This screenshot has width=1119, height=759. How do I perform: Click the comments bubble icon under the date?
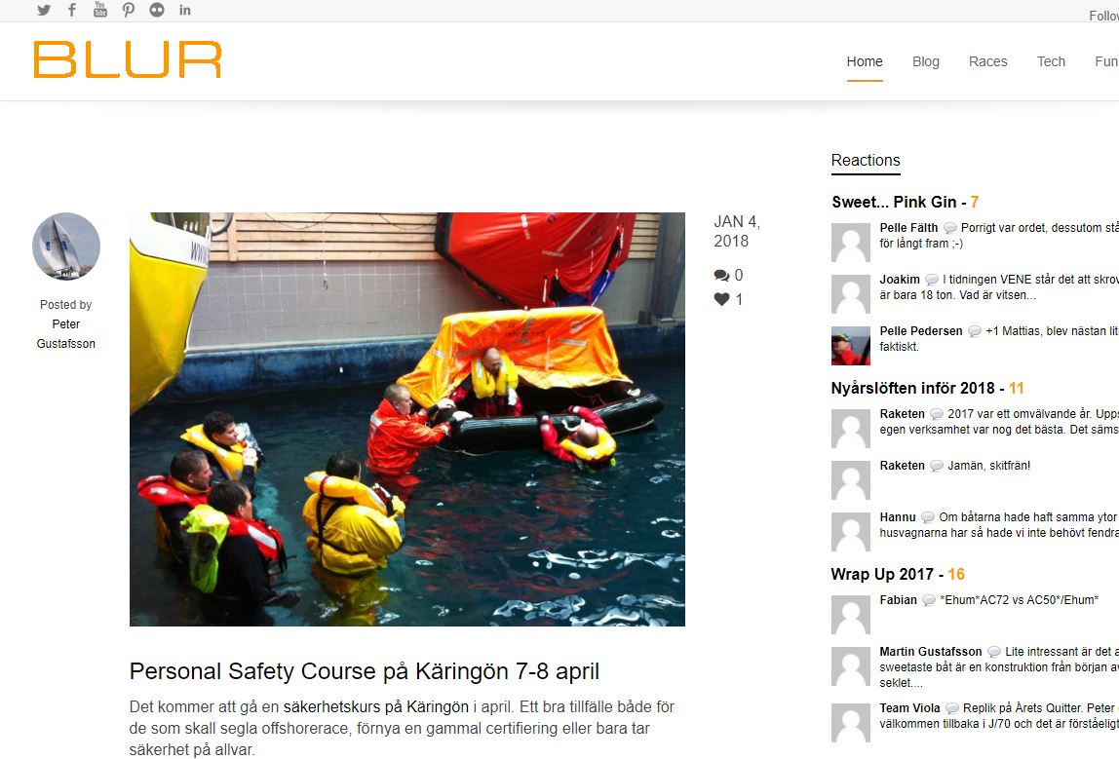(721, 276)
